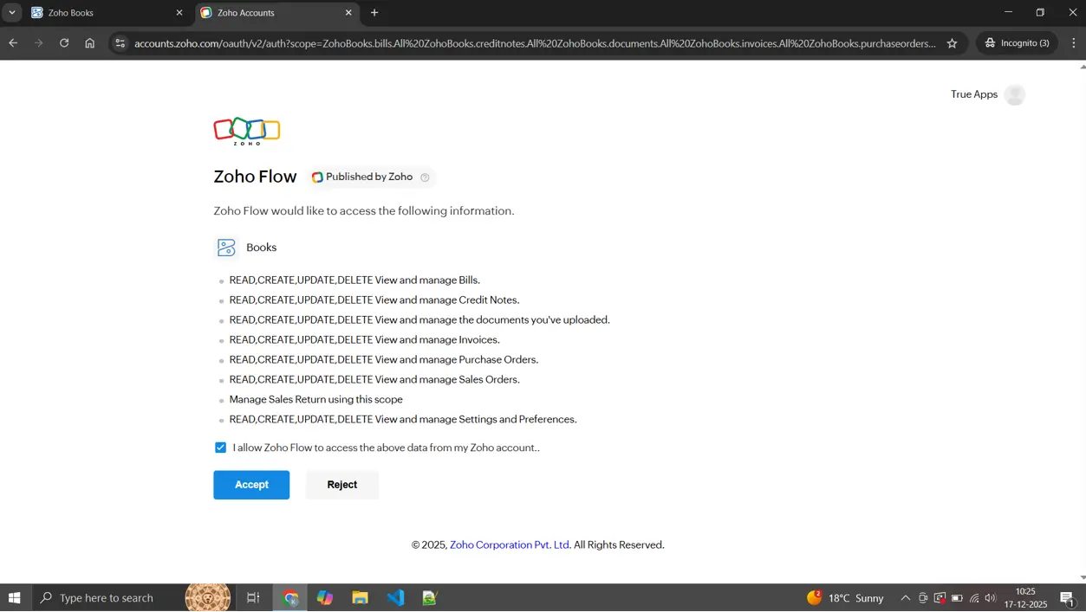The image size is (1086, 612).
Task: Open the True Apps profile avatar
Action: (x=1015, y=94)
